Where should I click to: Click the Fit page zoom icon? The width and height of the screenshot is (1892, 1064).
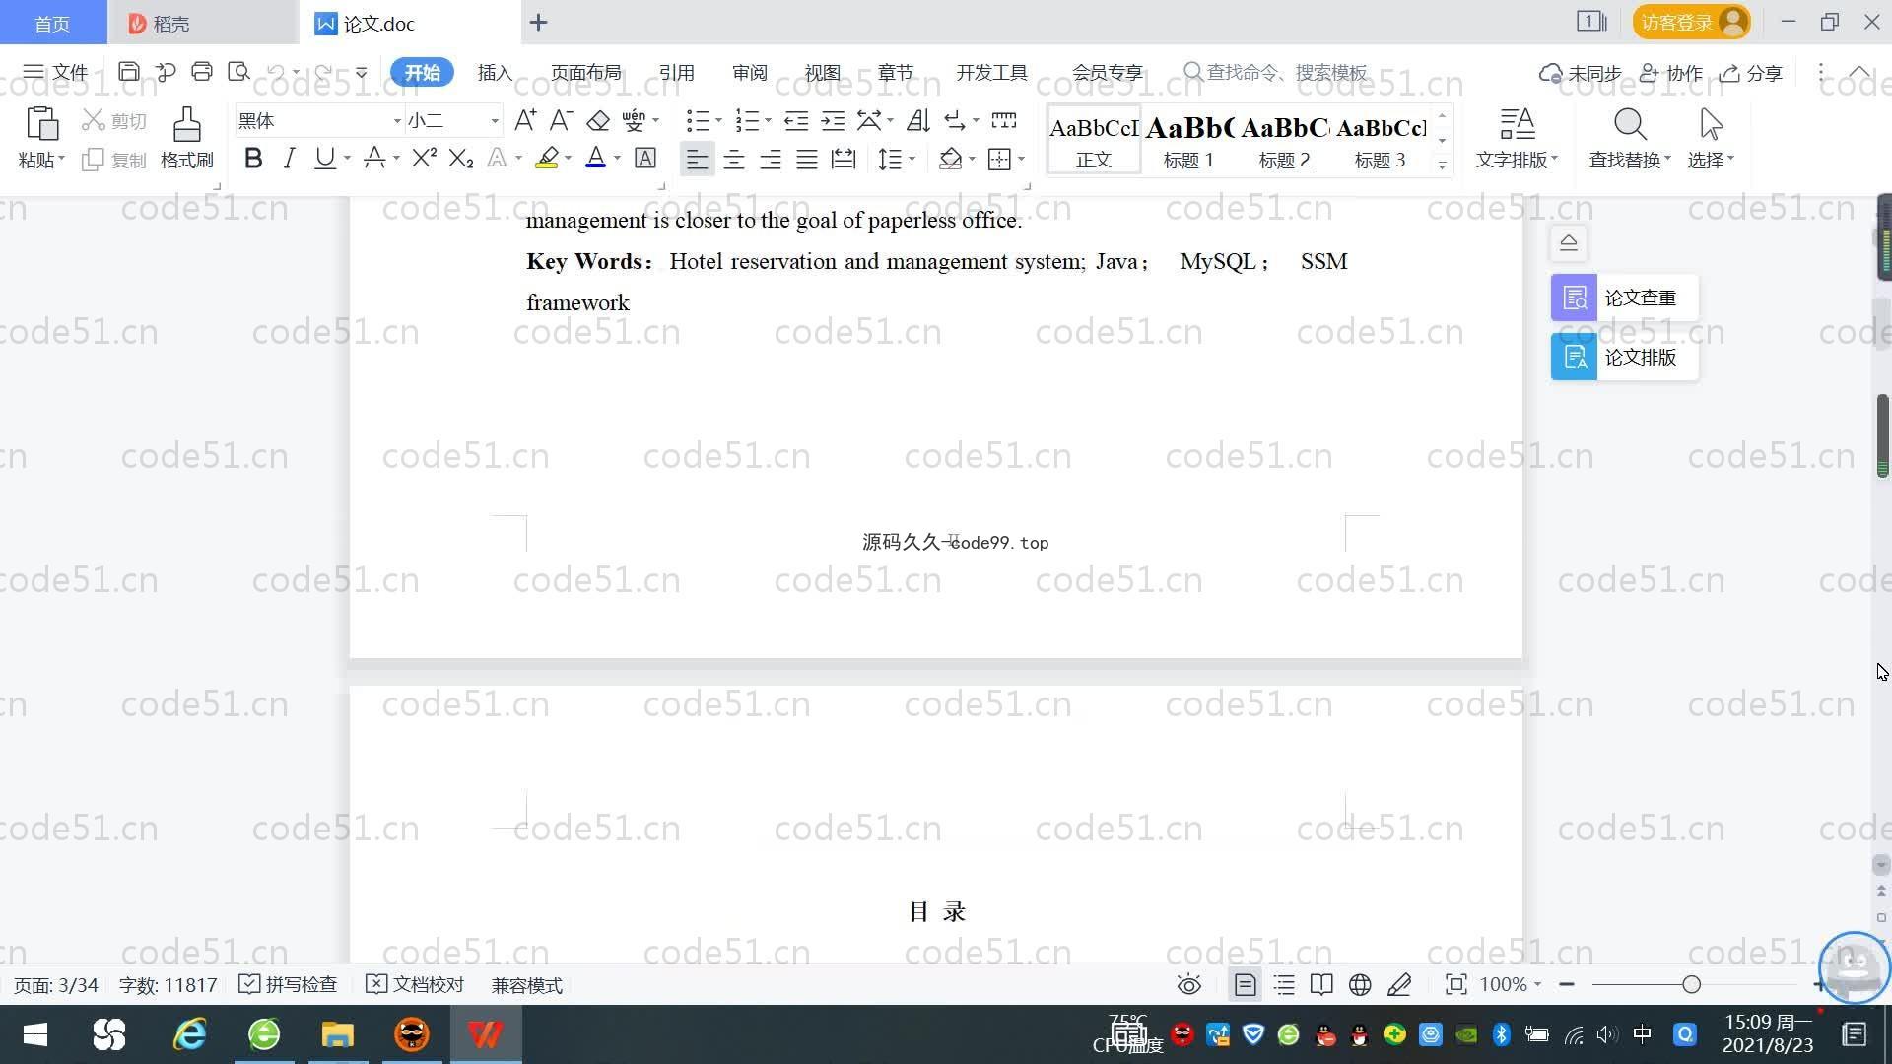coord(1455,985)
